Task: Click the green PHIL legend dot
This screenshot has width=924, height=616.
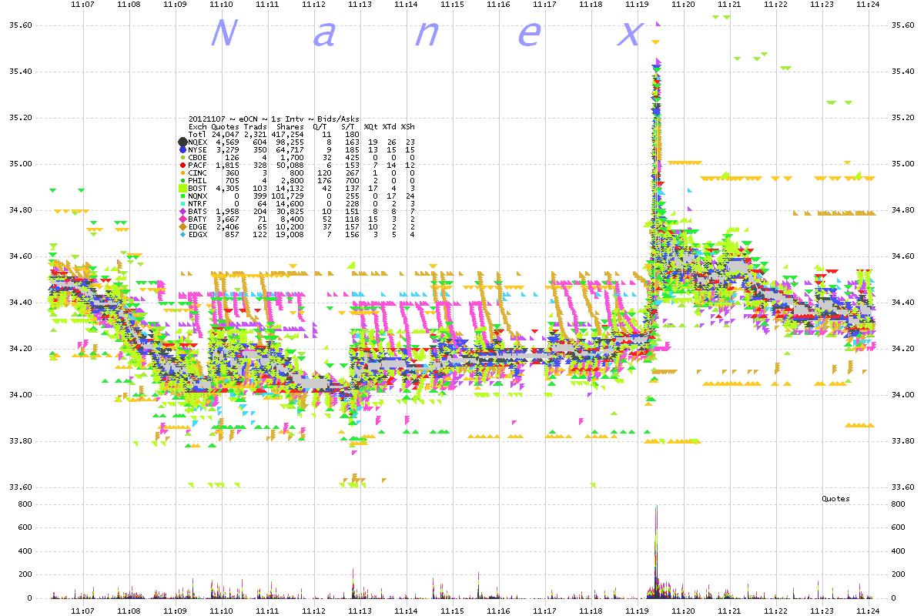Action: pos(182,180)
